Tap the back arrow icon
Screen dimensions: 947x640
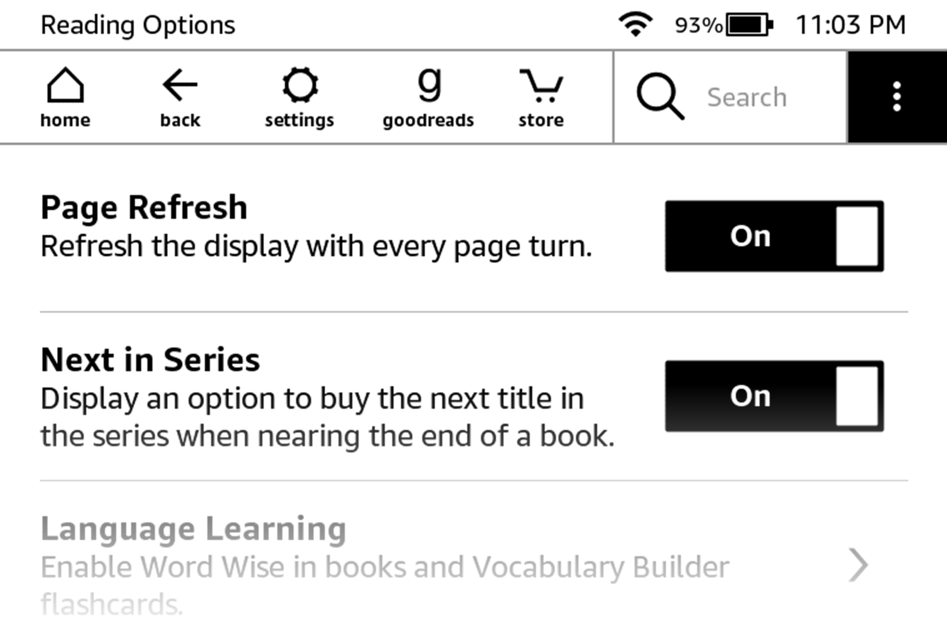click(178, 95)
